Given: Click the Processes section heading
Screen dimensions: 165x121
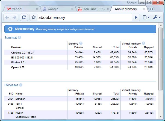Looking at the screenshot, I should tap(11, 85).
